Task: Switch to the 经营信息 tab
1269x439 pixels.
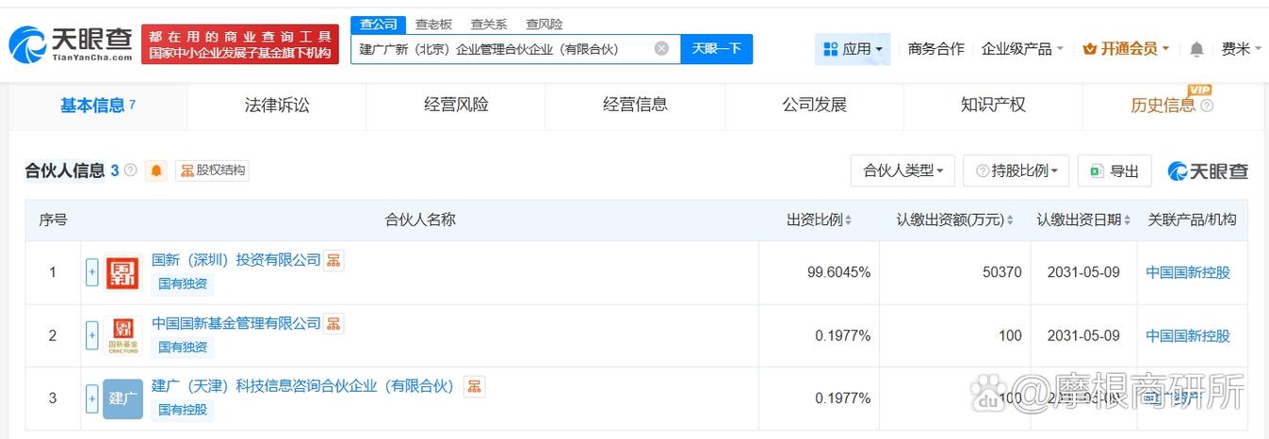Action: pos(635,106)
